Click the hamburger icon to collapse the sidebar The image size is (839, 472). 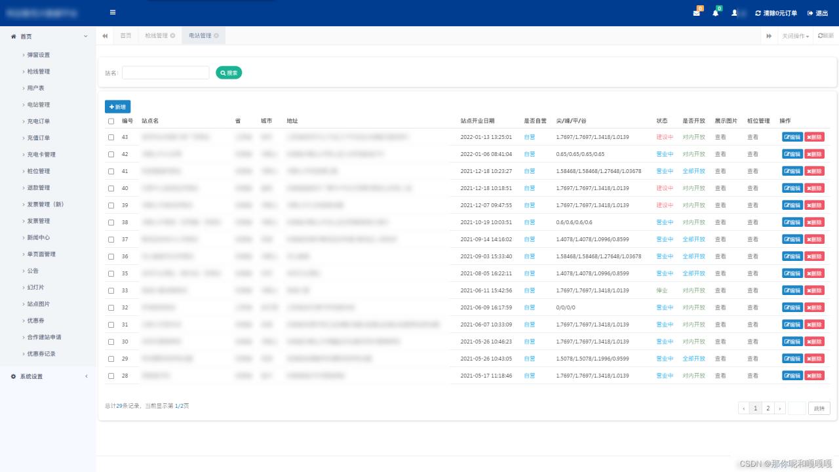pyautogui.click(x=112, y=12)
